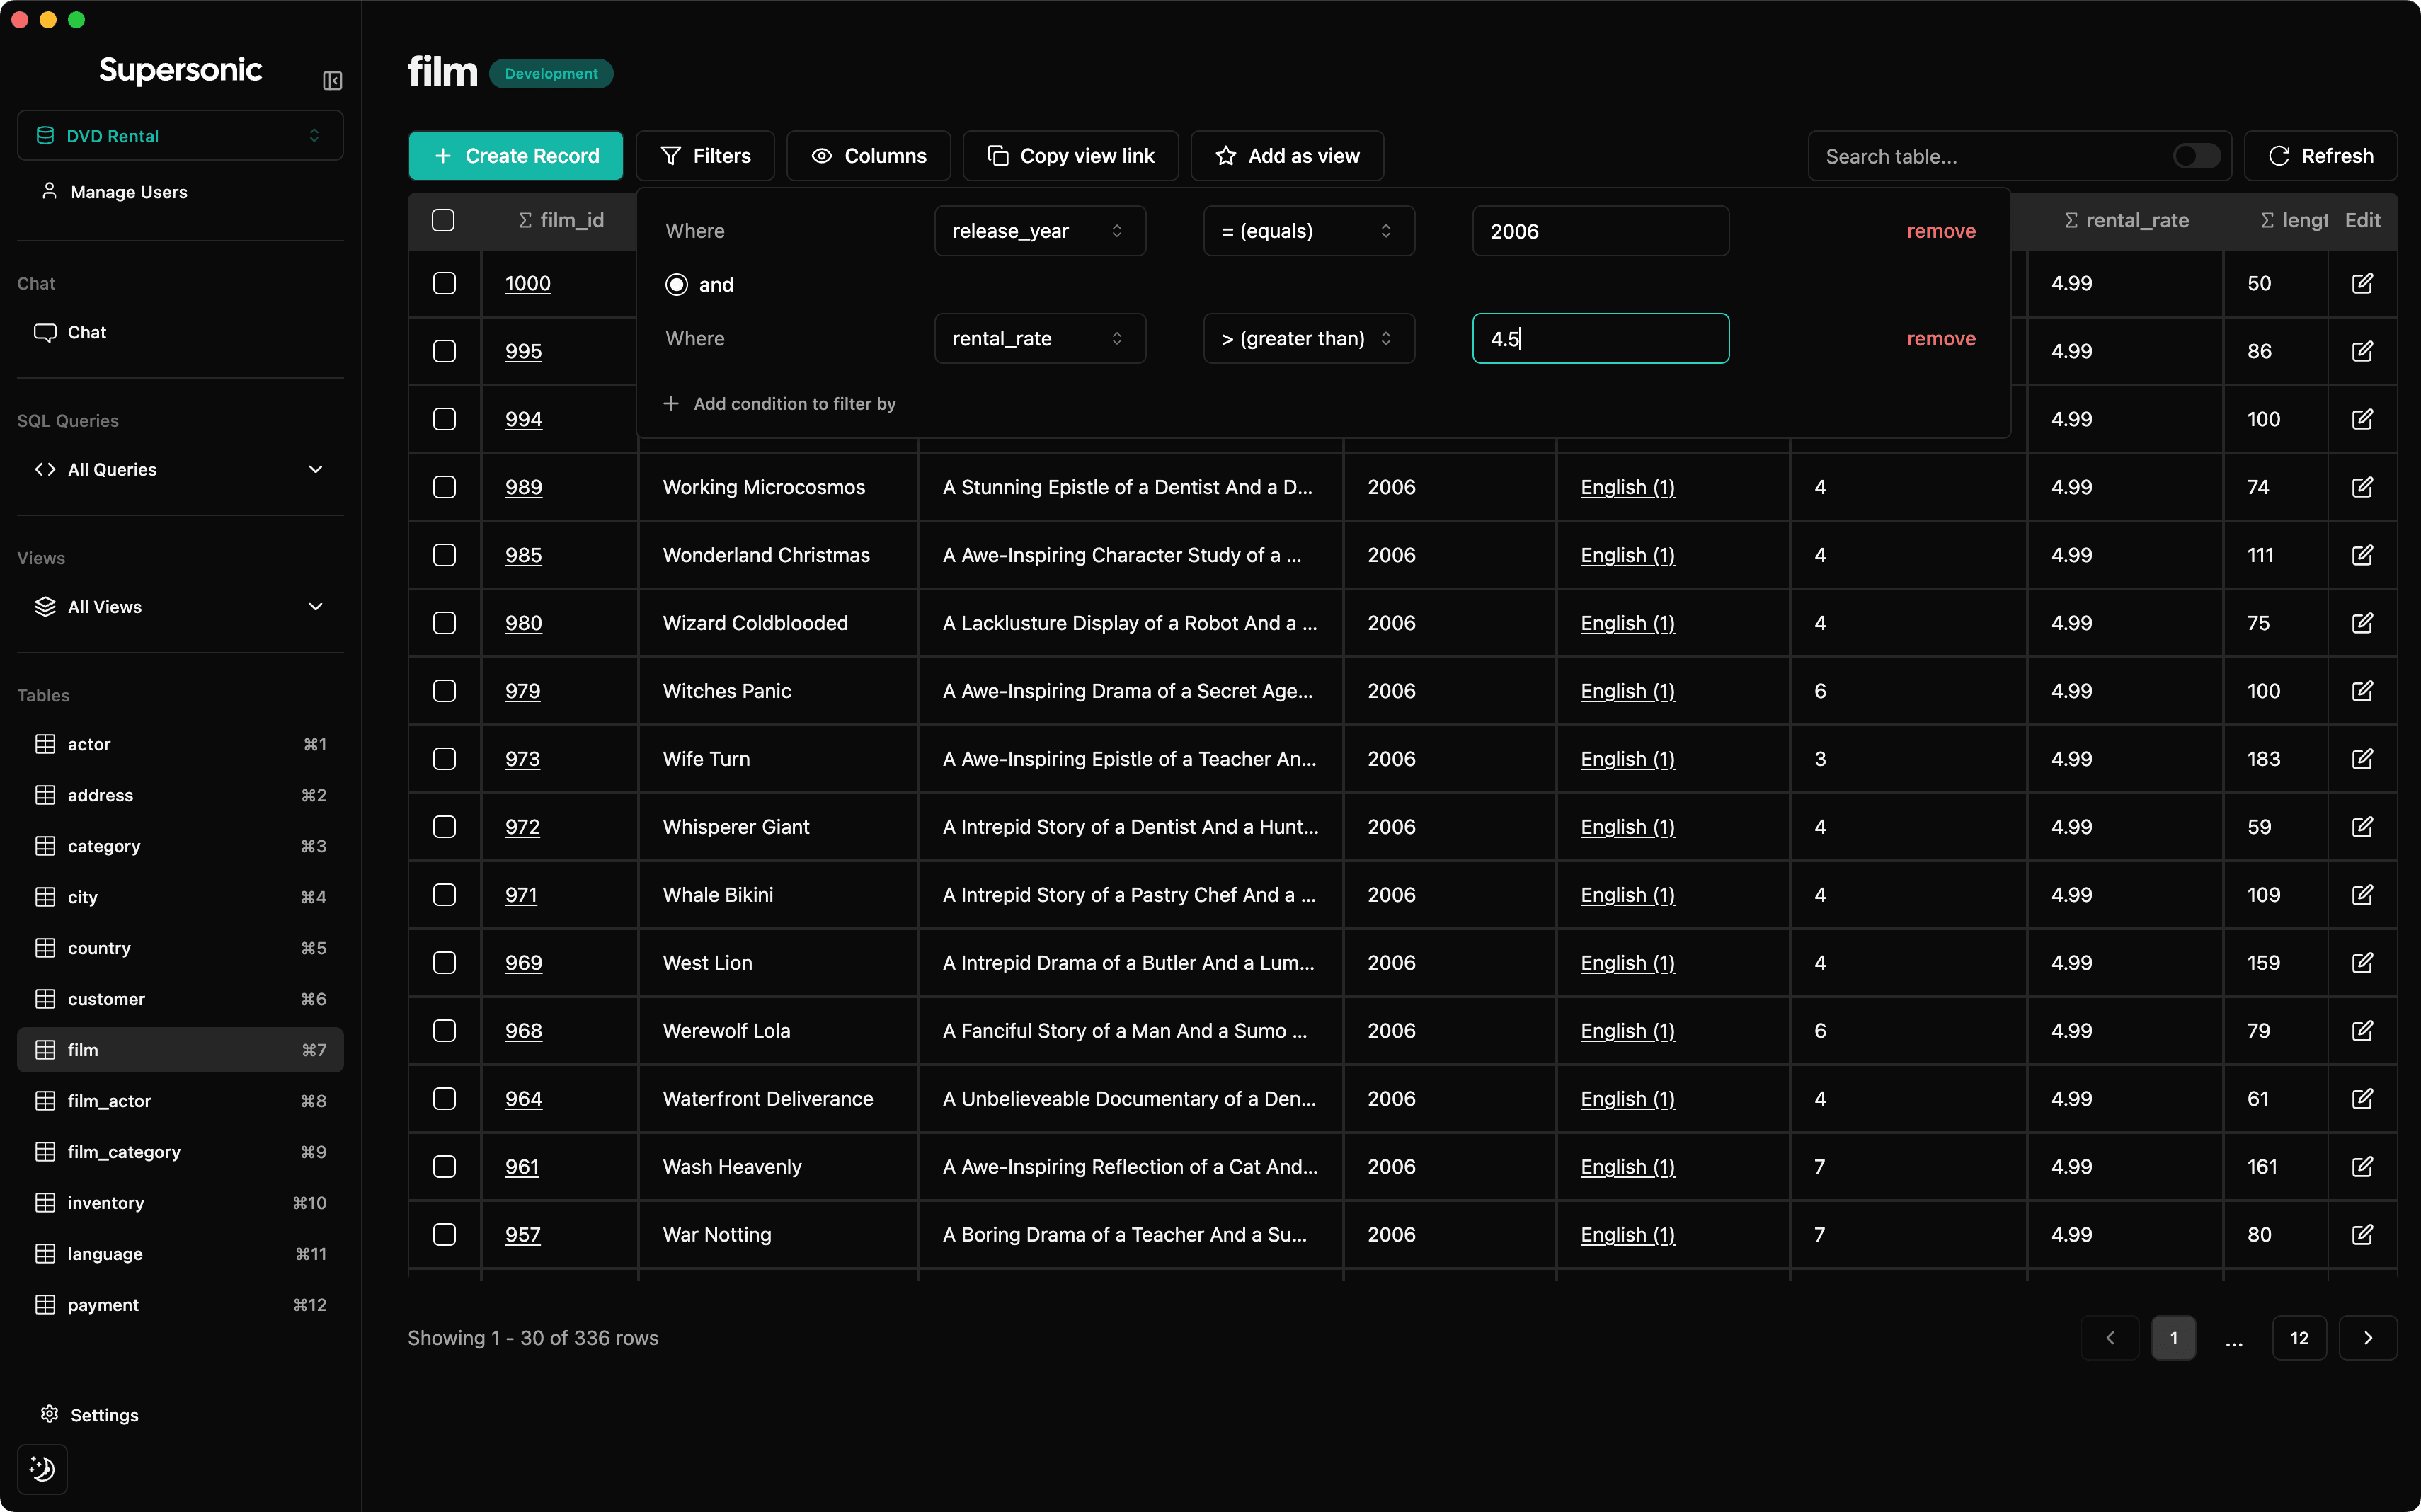Open the rental_rate column dropdown

pyautogui.click(x=1040, y=339)
